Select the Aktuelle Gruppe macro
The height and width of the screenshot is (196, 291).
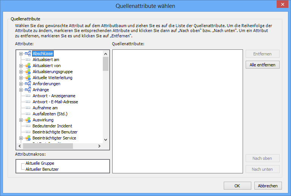[40, 163]
